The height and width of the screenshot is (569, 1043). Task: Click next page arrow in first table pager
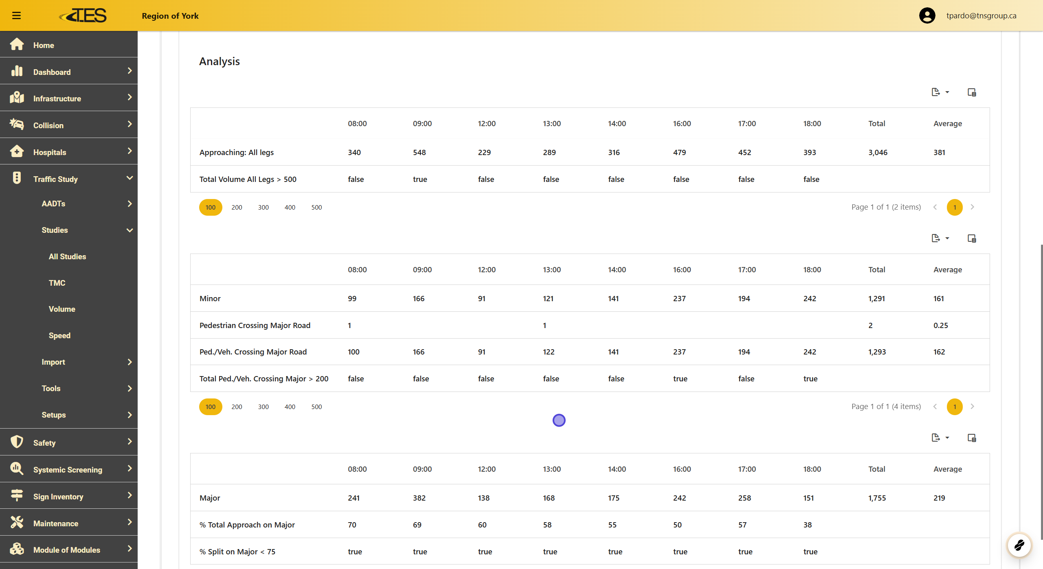[973, 207]
